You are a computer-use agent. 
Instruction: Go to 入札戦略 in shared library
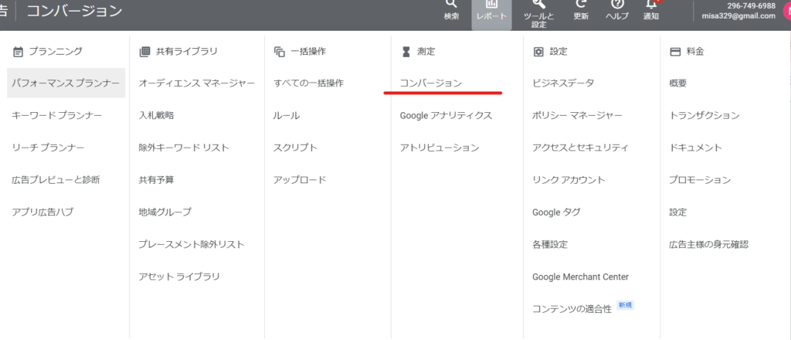coord(156,115)
